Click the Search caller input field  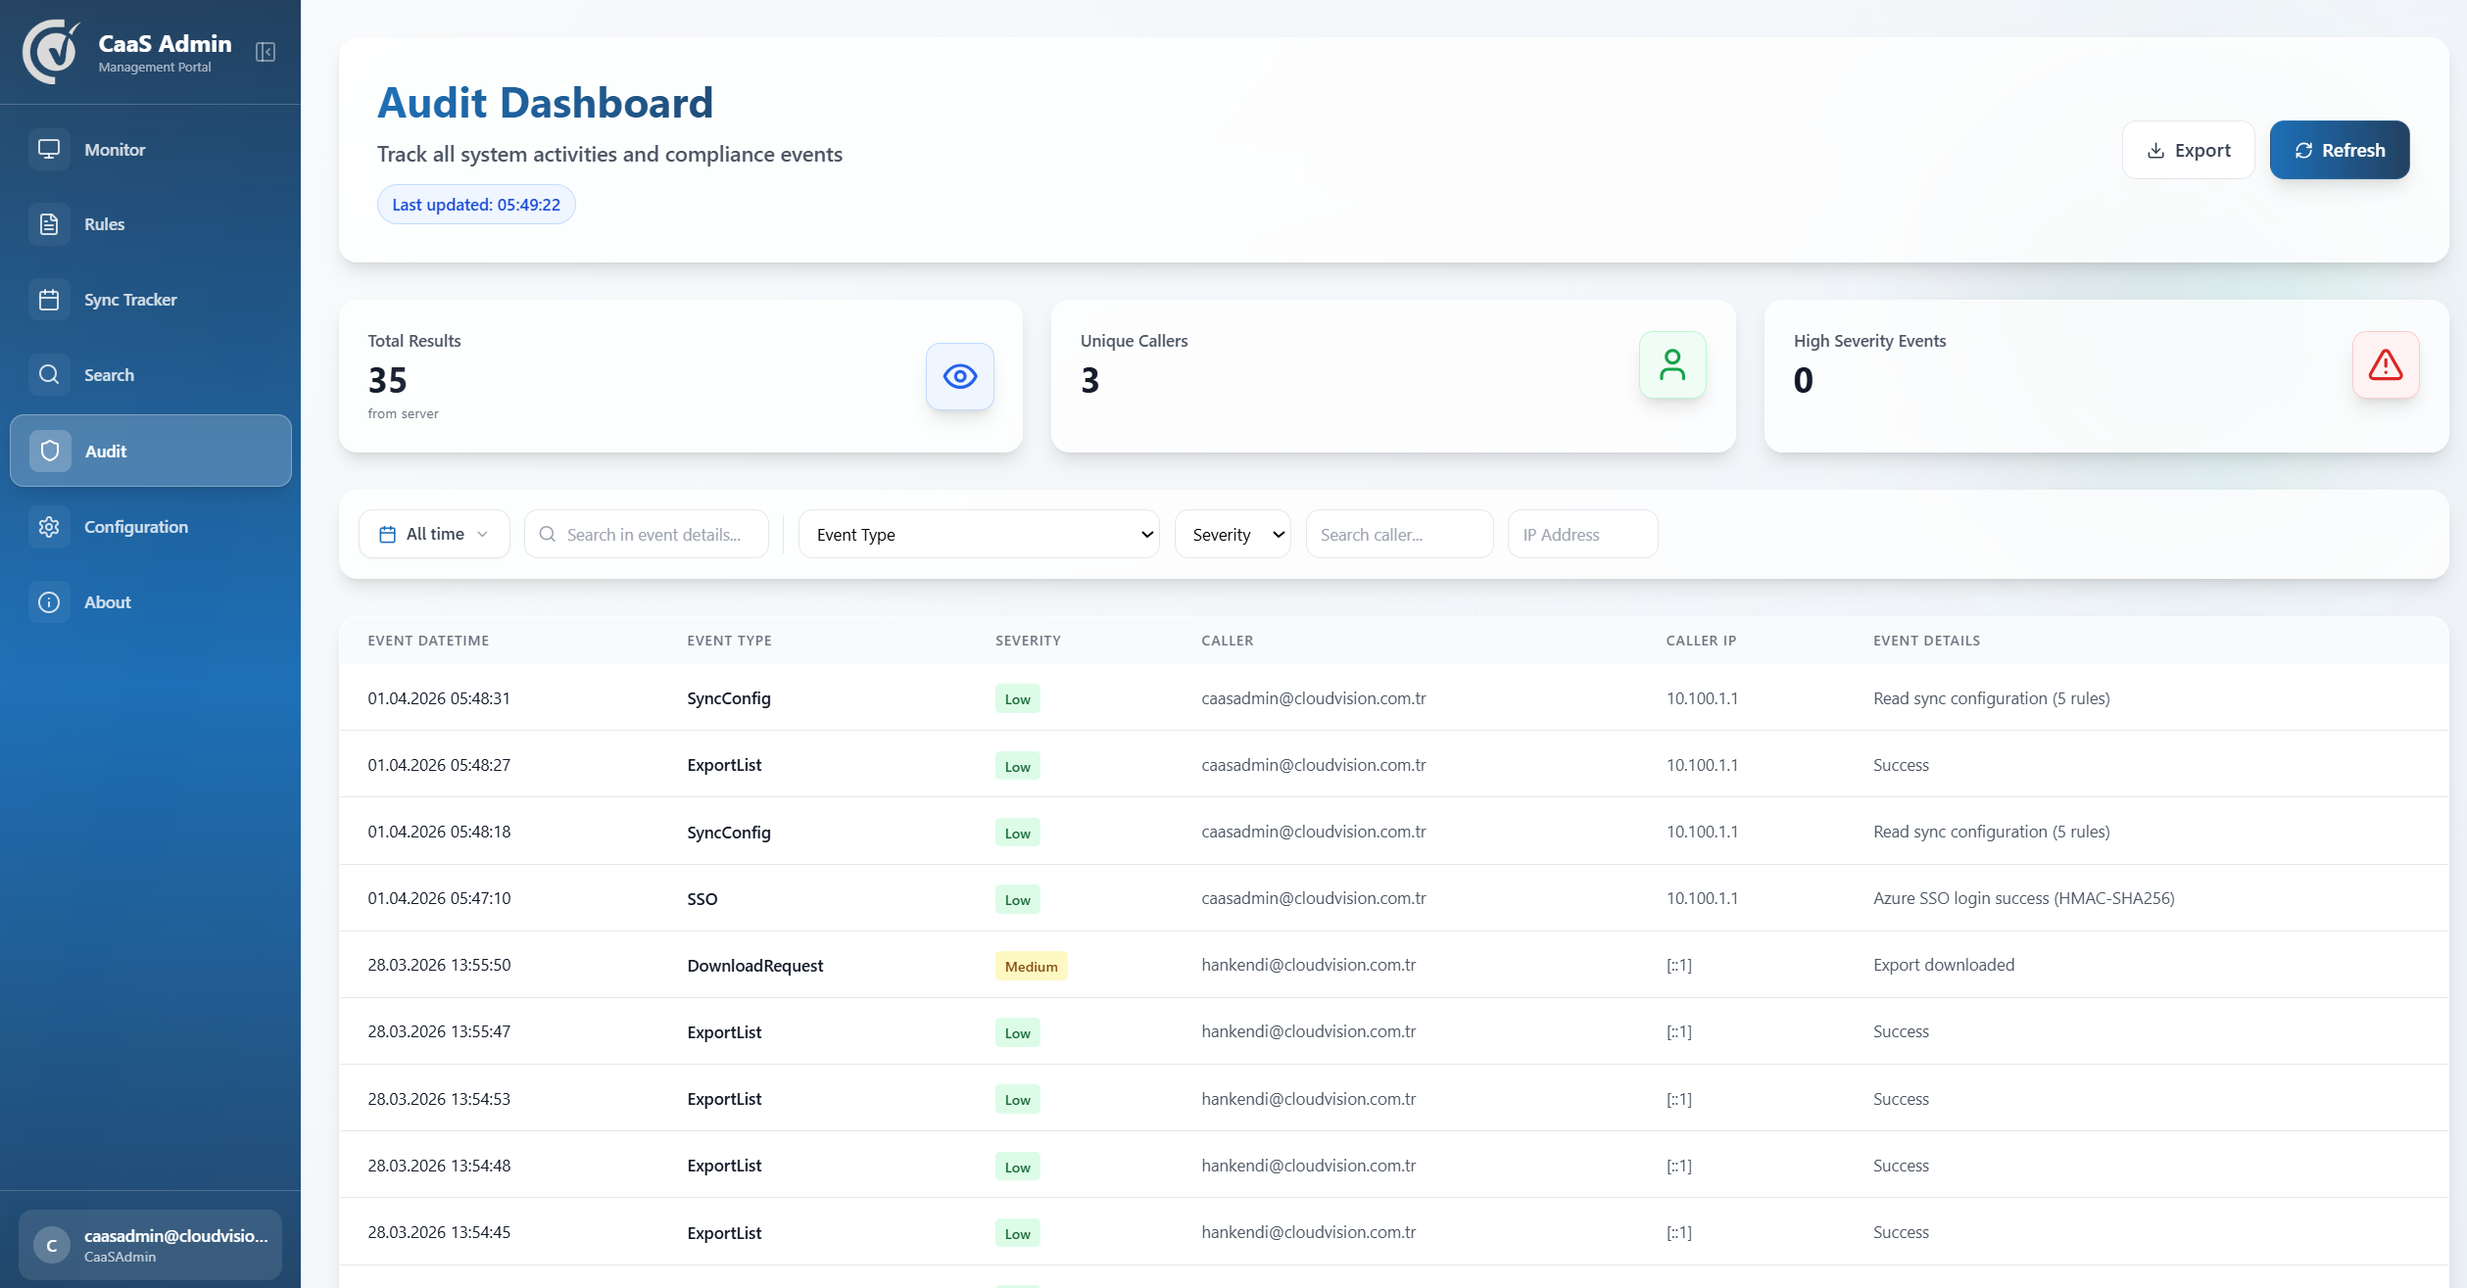pyautogui.click(x=1398, y=535)
